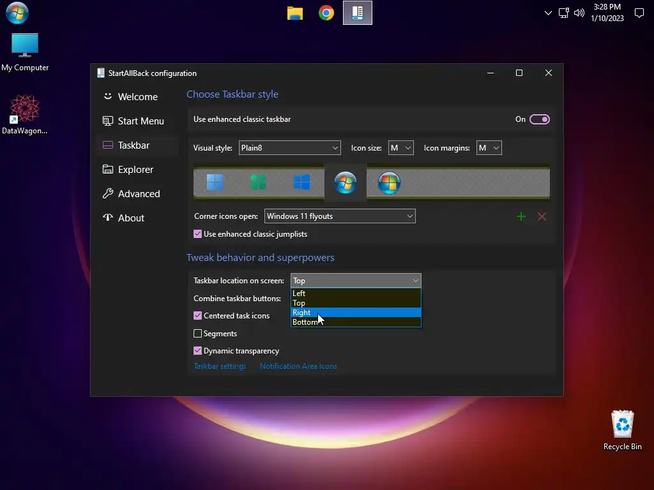
Task: Uncheck Dynamic transparency
Action: click(x=198, y=351)
